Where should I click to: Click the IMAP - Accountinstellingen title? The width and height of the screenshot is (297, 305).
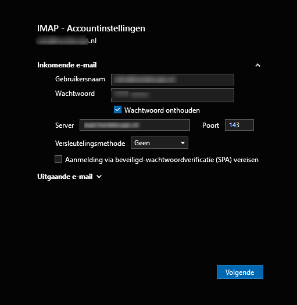(91, 28)
